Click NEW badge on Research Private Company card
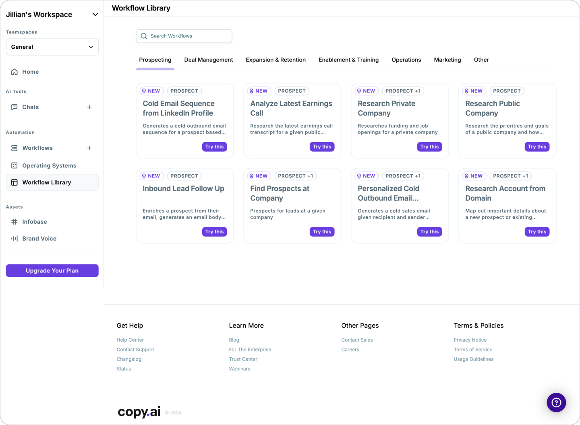The width and height of the screenshot is (580, 425). [367, 91]
